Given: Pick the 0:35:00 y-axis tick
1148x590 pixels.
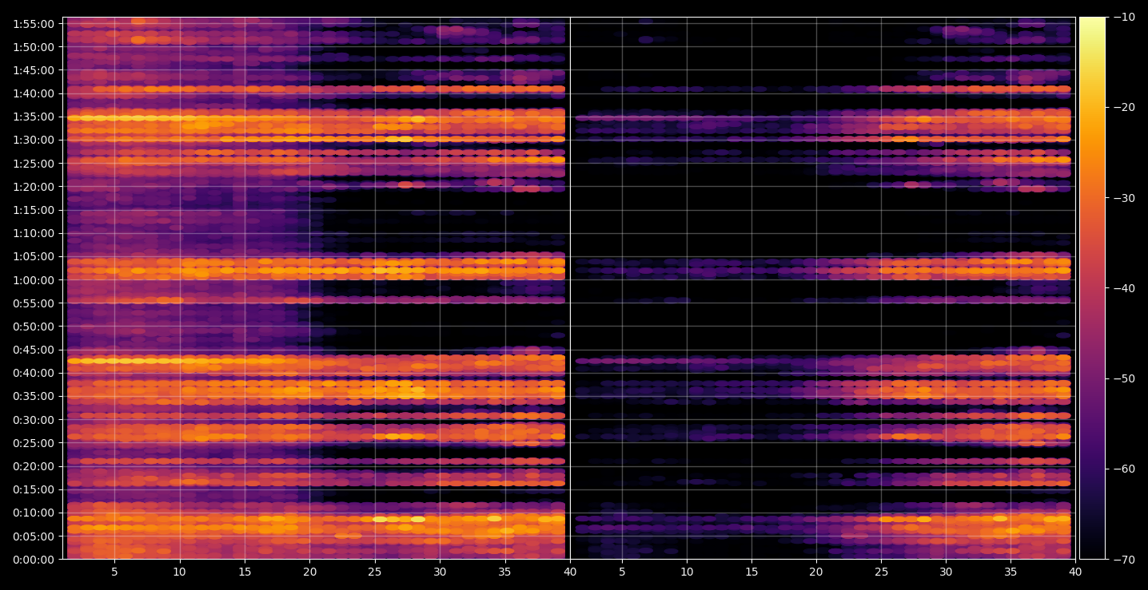Looking at the screenshot, I should [x=34, y=396].
